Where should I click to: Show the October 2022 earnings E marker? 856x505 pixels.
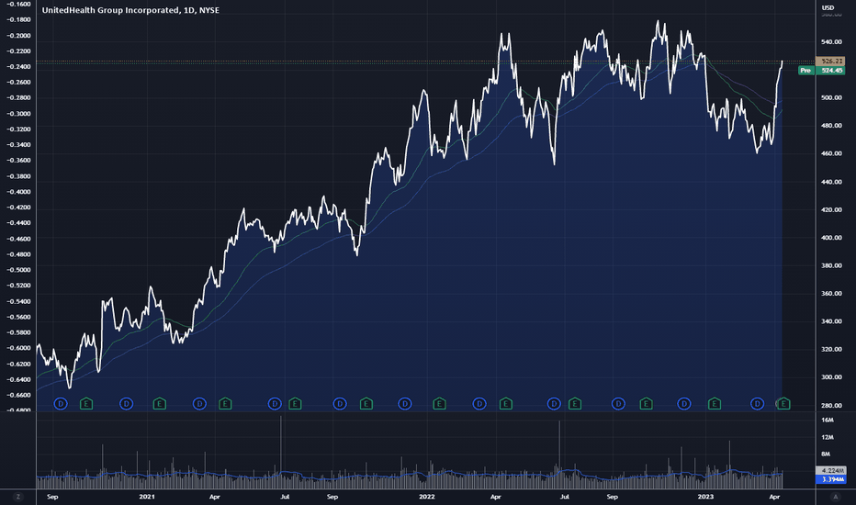[646, 404]
